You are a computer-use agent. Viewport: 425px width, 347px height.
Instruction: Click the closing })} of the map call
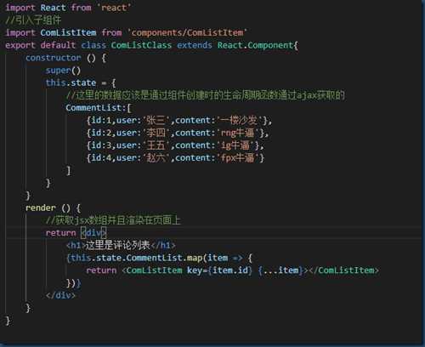click(74, 283)
